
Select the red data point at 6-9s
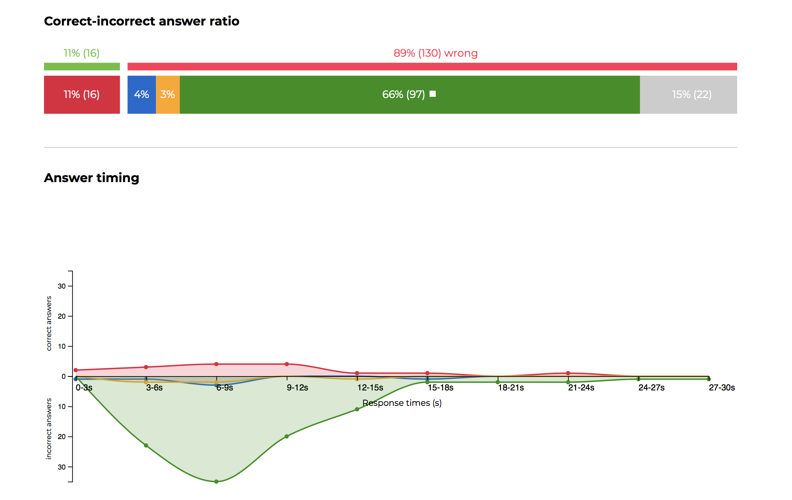coord(216,364)
